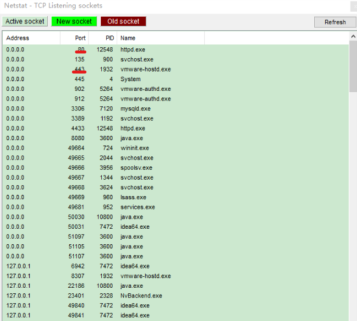
Task: Select the spoolsv.exe row on port 49666
Action: (176, 168)
